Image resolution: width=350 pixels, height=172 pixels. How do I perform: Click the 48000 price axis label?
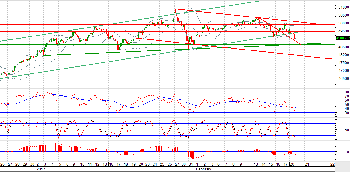click(344, 54)
